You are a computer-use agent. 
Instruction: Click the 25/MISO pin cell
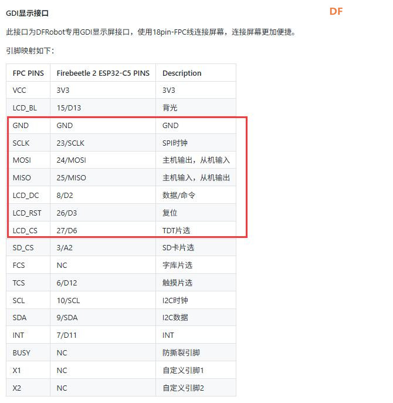71,178
